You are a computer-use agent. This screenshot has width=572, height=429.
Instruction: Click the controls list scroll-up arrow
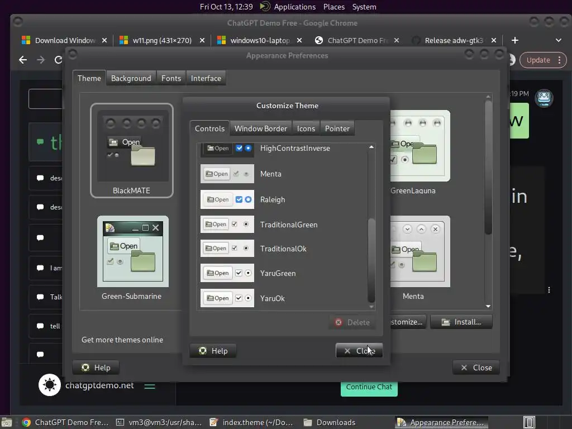[371, 147]
